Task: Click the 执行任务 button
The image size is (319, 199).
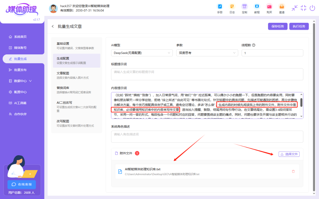Action: pyautogui.click(x=299, y=26)
